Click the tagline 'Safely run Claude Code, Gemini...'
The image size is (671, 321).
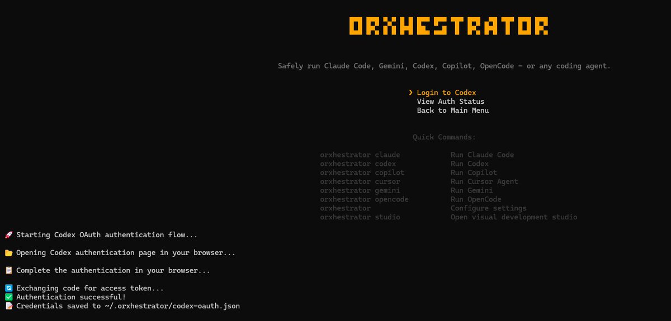click(445, 66)
